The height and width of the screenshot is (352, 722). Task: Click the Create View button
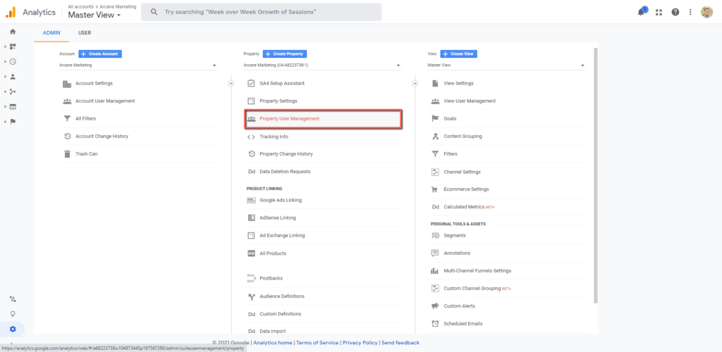pos(458,54)
